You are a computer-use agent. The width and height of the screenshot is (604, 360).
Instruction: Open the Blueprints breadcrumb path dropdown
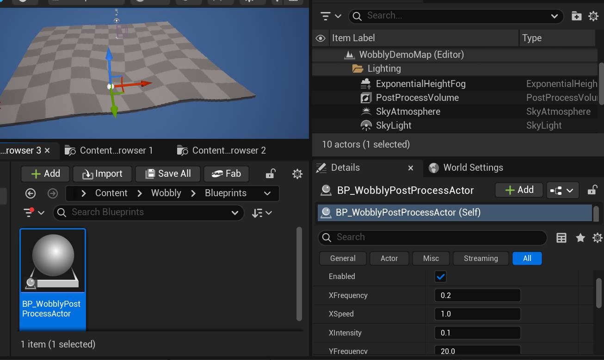click(x=267, y=193)
